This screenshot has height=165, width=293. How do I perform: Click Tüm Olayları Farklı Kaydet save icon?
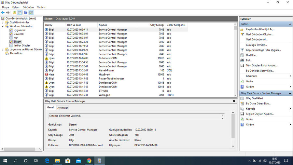coord(242,65)
